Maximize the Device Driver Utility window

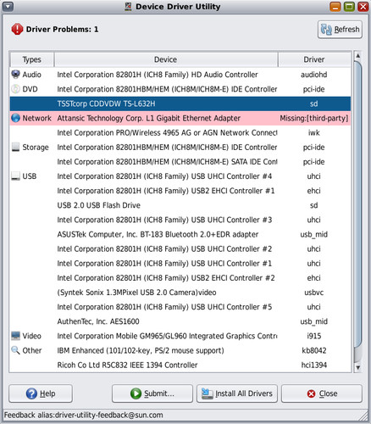point(349,7)
